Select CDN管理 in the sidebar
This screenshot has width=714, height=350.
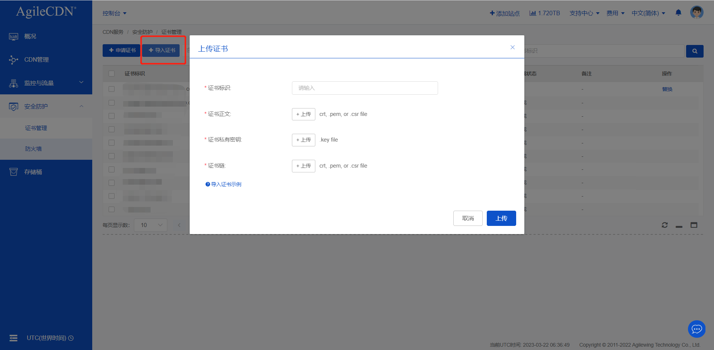tap(36, 60)
